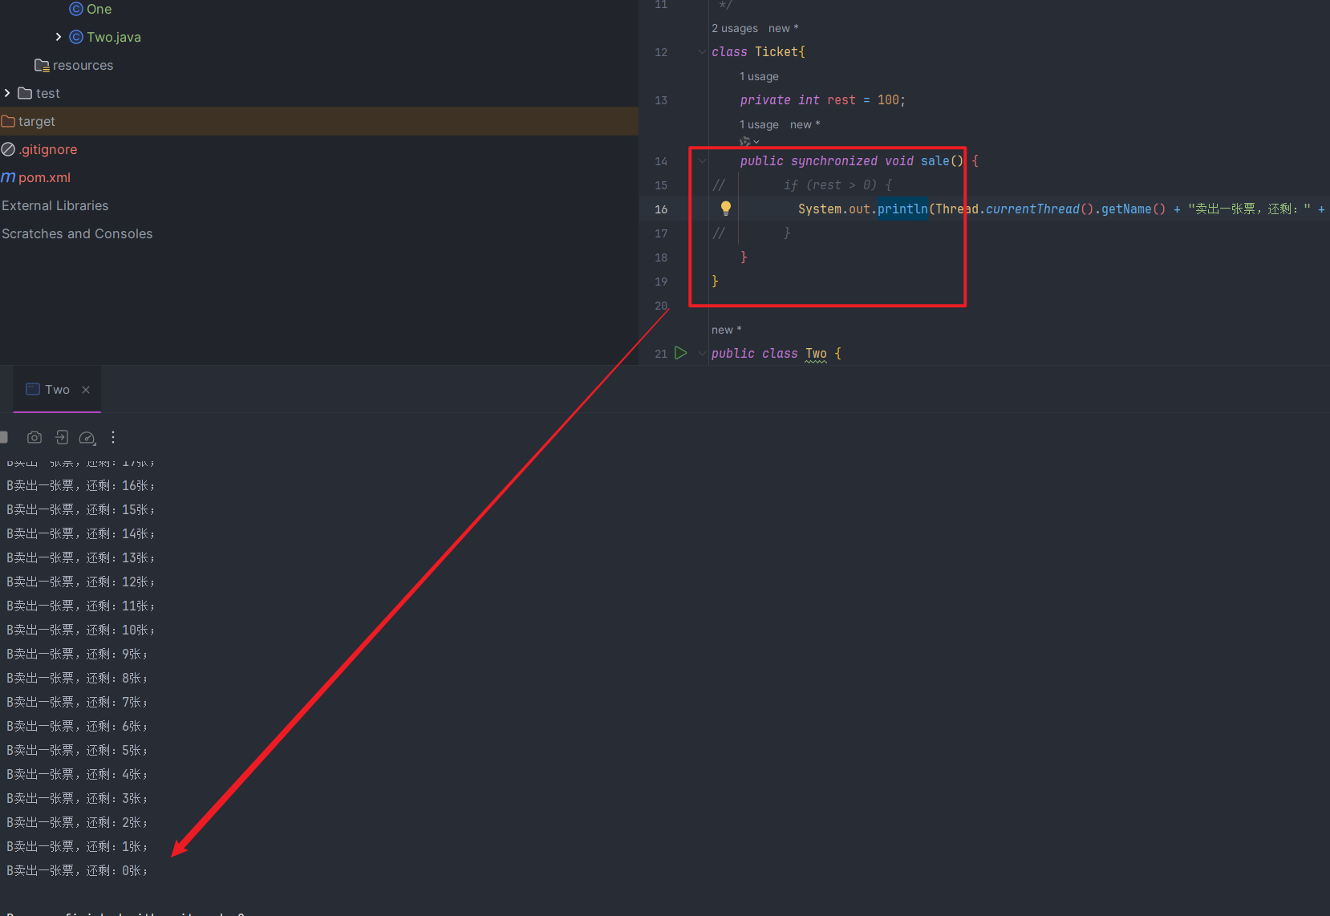
Task: Click console line '还剩: 0张'
Action: (77, 870)
